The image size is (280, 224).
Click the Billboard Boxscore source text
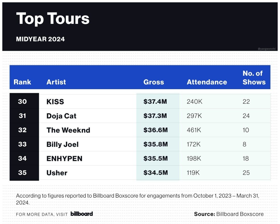pyautogui.click(x=240, y=214)
